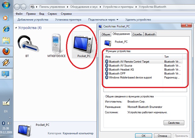The image size is (195, 138).
Task: Select Bluetooth OPP row
Action: coord(143,74)
